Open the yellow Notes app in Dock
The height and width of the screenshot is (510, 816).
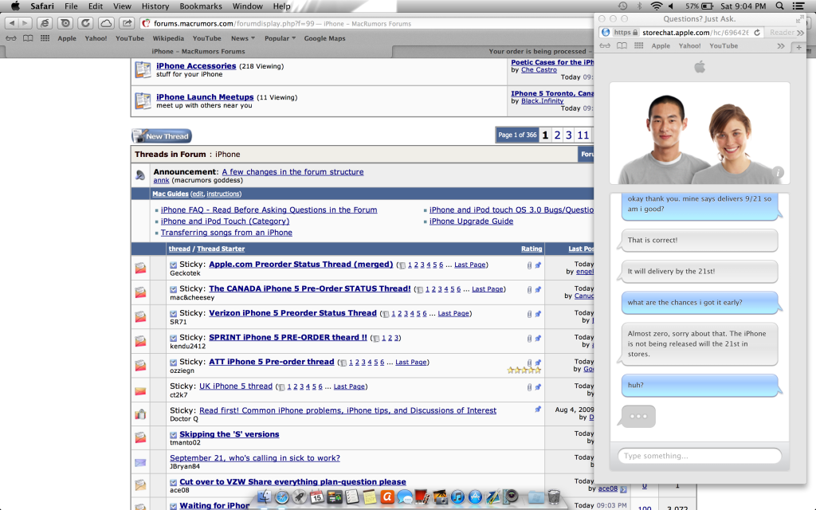(370, 497)
